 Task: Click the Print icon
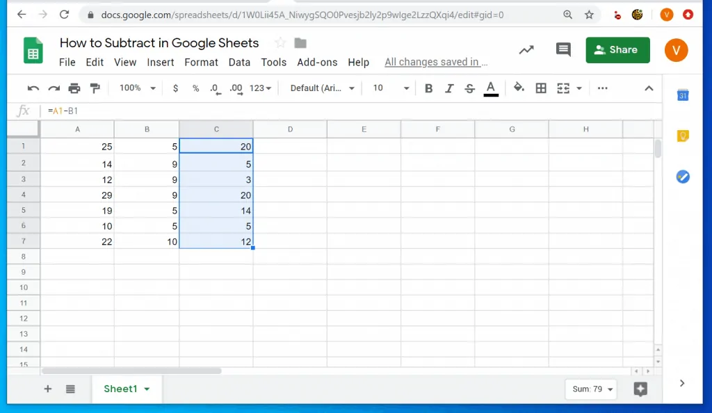pyautogui.click(x=75, y=88)
